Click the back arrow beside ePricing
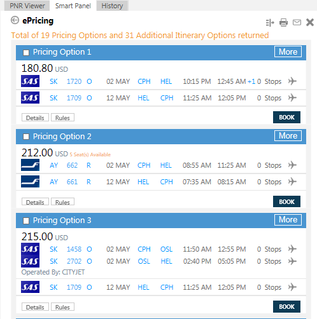Image resolution: width=317 pixels, height=319 pixels. [x=15, y=20]
